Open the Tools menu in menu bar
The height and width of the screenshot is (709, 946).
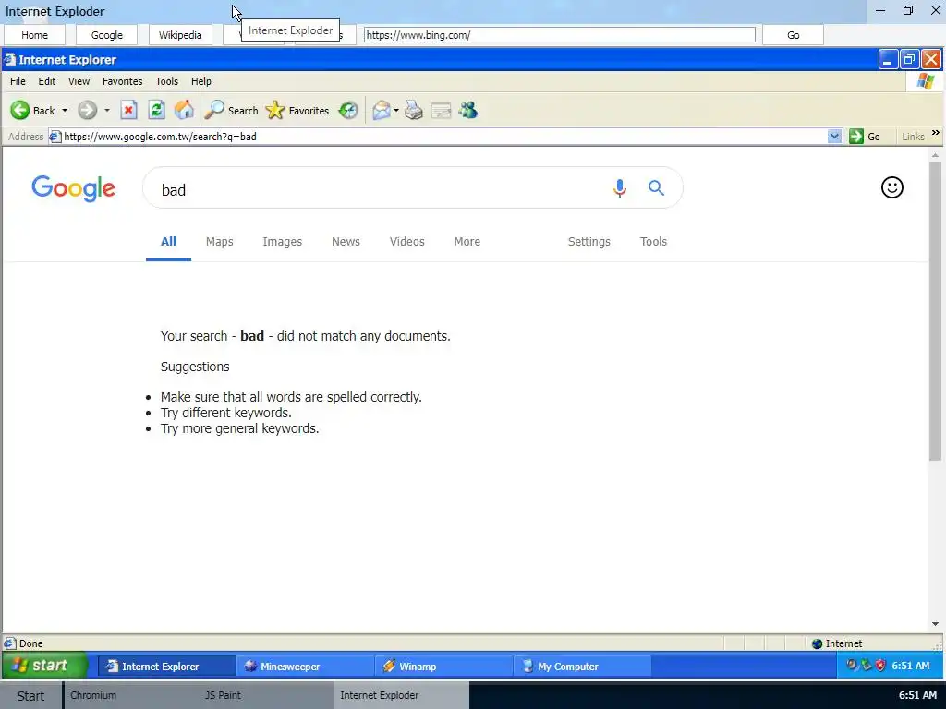(166, 81)
